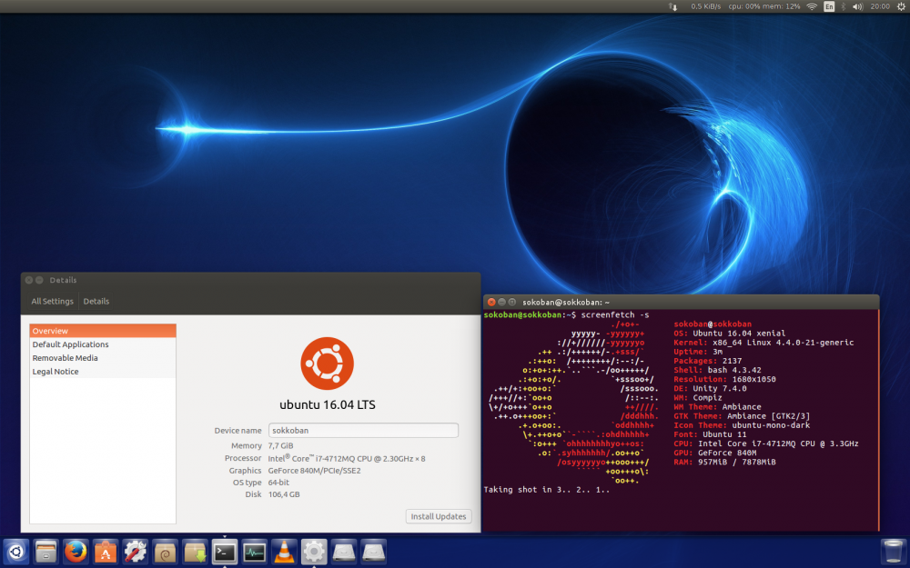Click the Processor value i7-4712MQ text

click(347, 458)
